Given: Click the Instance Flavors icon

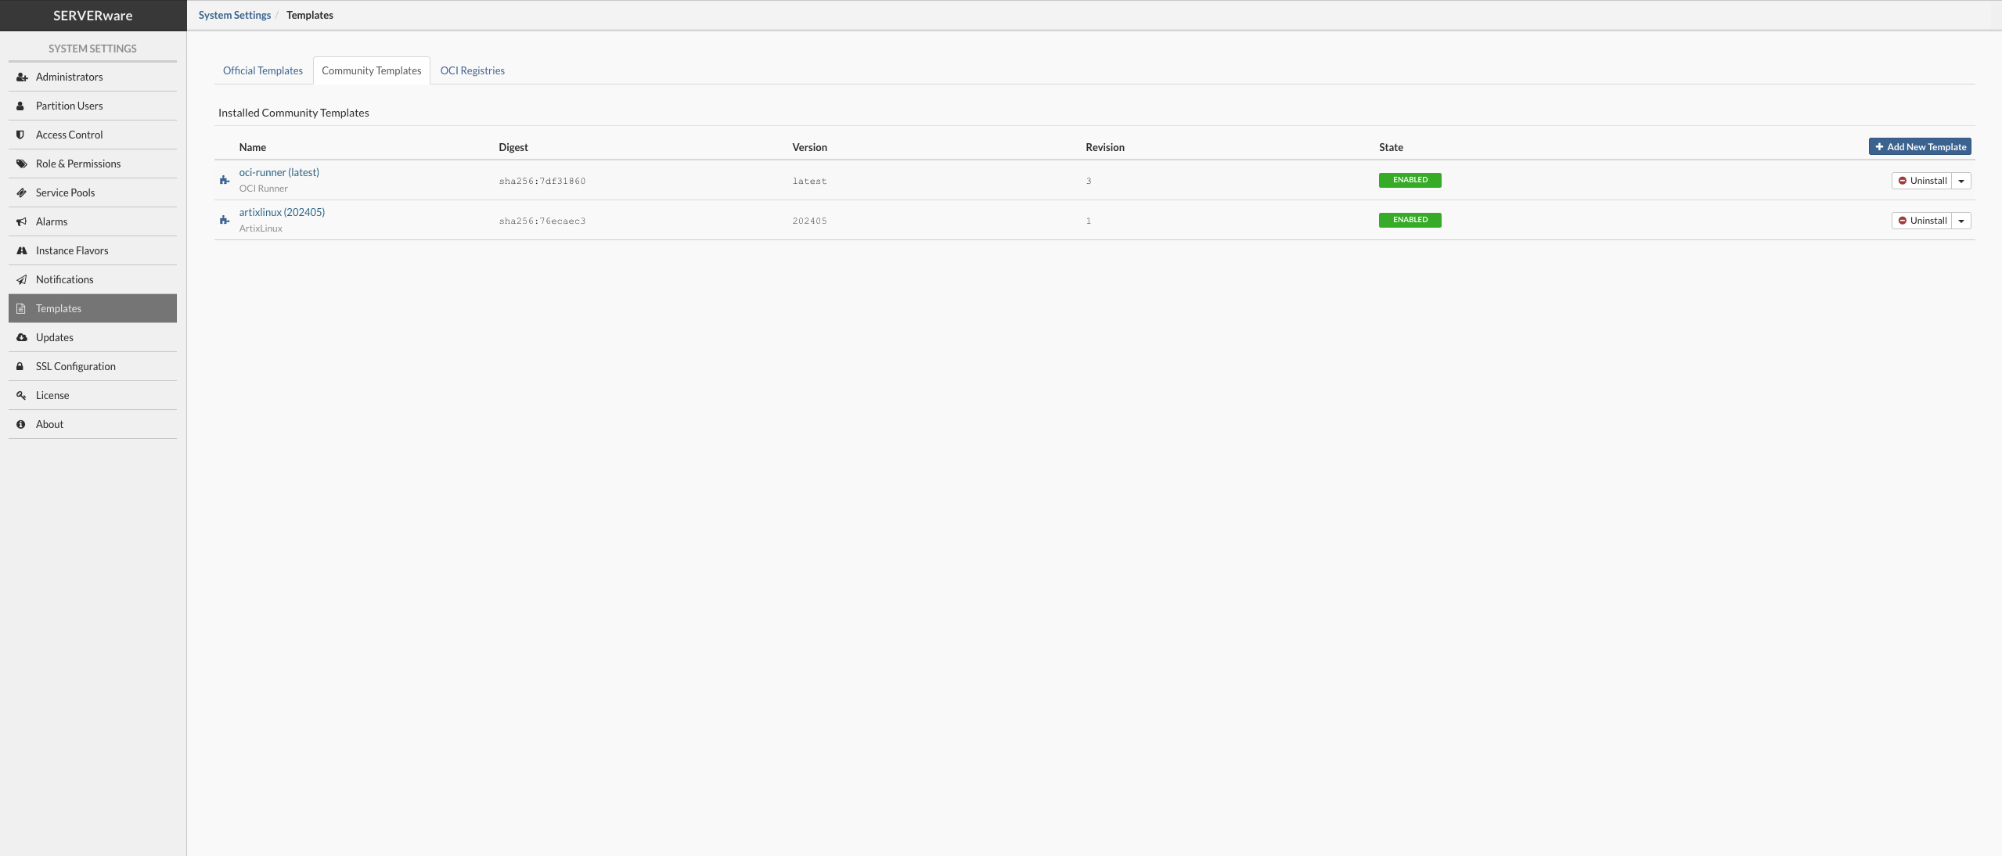Looking at the screenshot, I should [x=21, y=250].
